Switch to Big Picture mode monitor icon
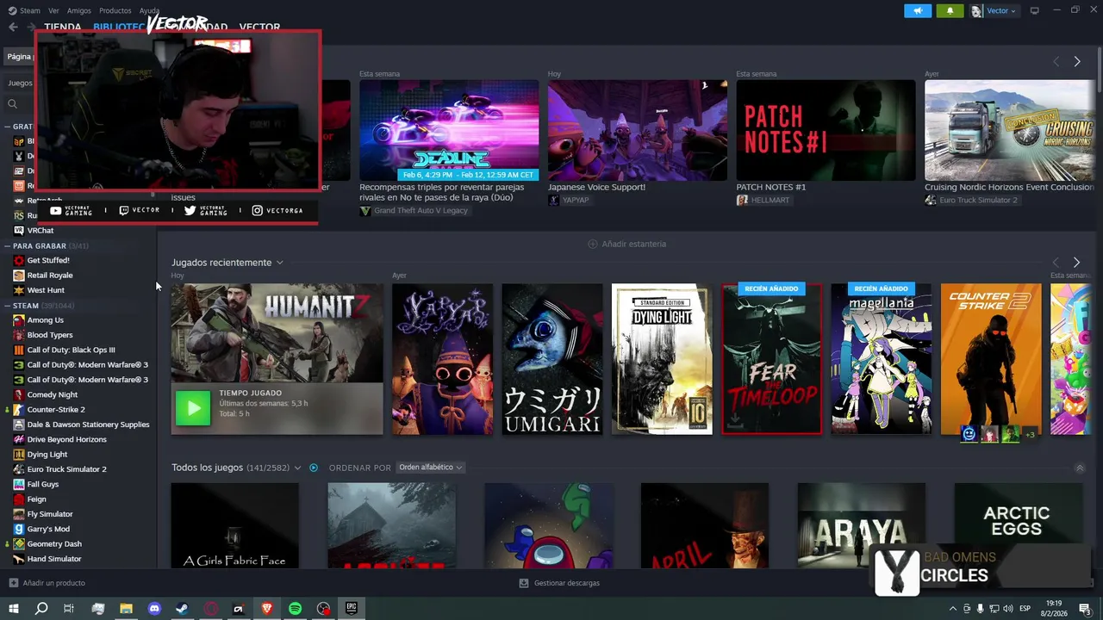 coord(1034,10)
